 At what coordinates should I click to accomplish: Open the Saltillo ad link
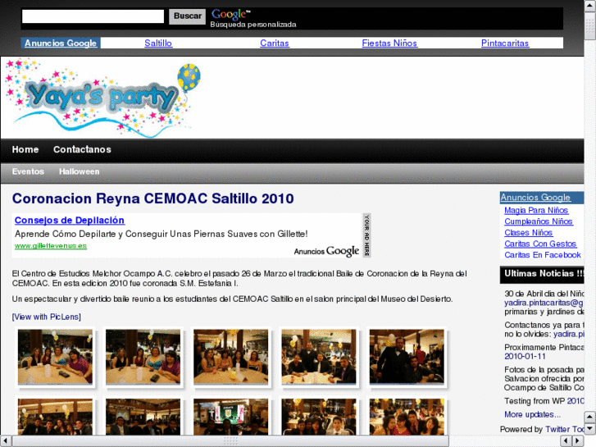click(x=158, y=43)
